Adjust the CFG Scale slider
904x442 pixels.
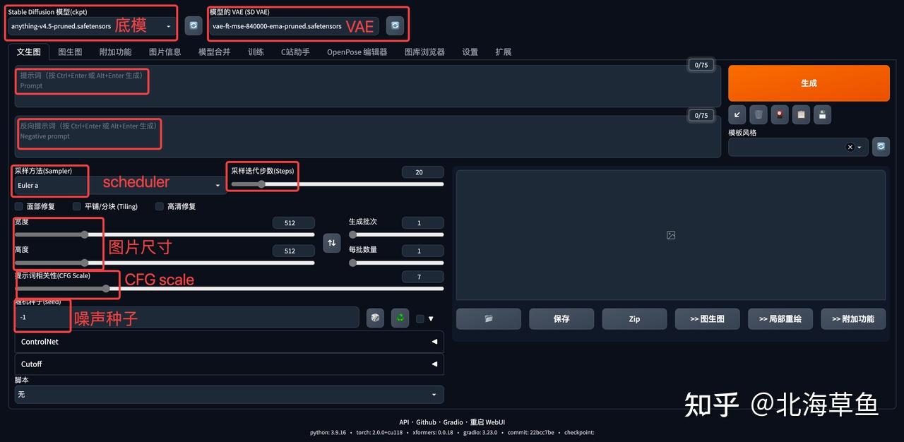229,288
